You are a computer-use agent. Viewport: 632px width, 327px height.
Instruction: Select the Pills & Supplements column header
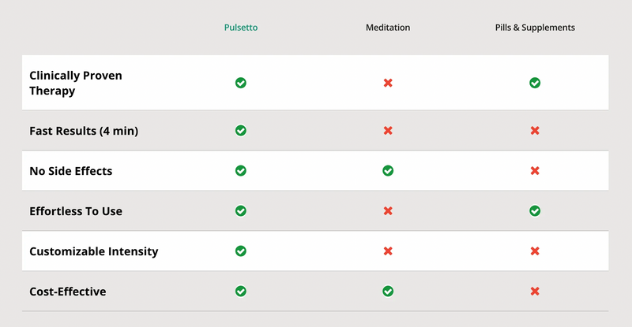535,28
